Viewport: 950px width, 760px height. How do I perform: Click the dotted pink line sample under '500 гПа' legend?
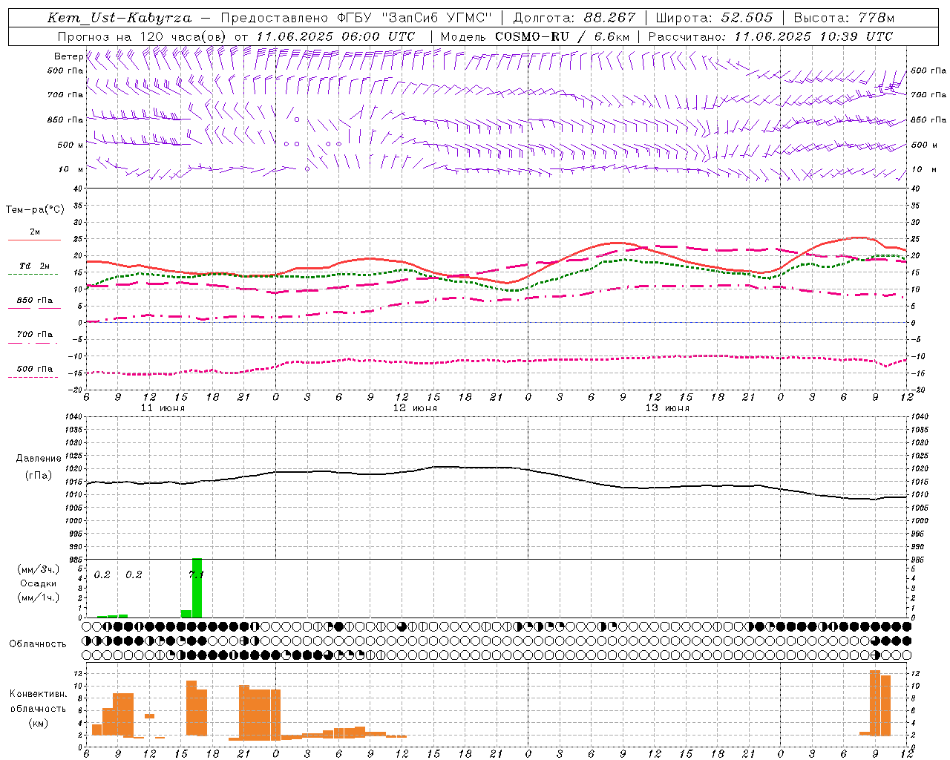coord(33,377)
